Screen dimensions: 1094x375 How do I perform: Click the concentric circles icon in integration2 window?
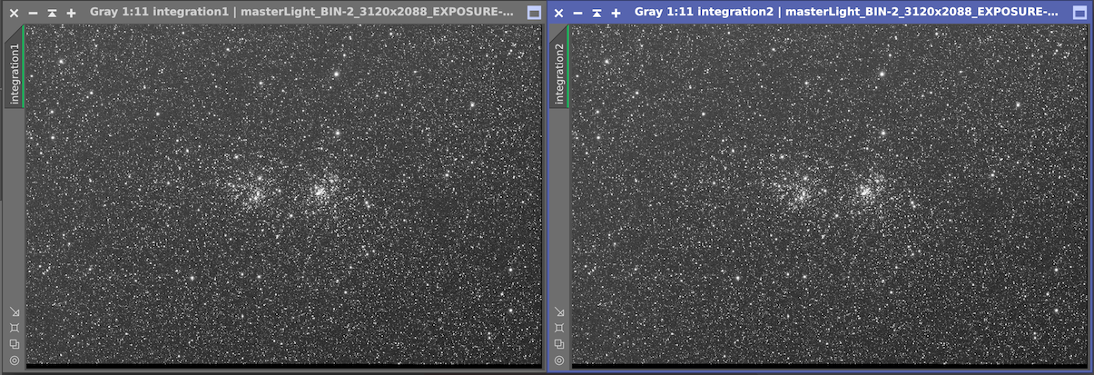click(559, 360)
